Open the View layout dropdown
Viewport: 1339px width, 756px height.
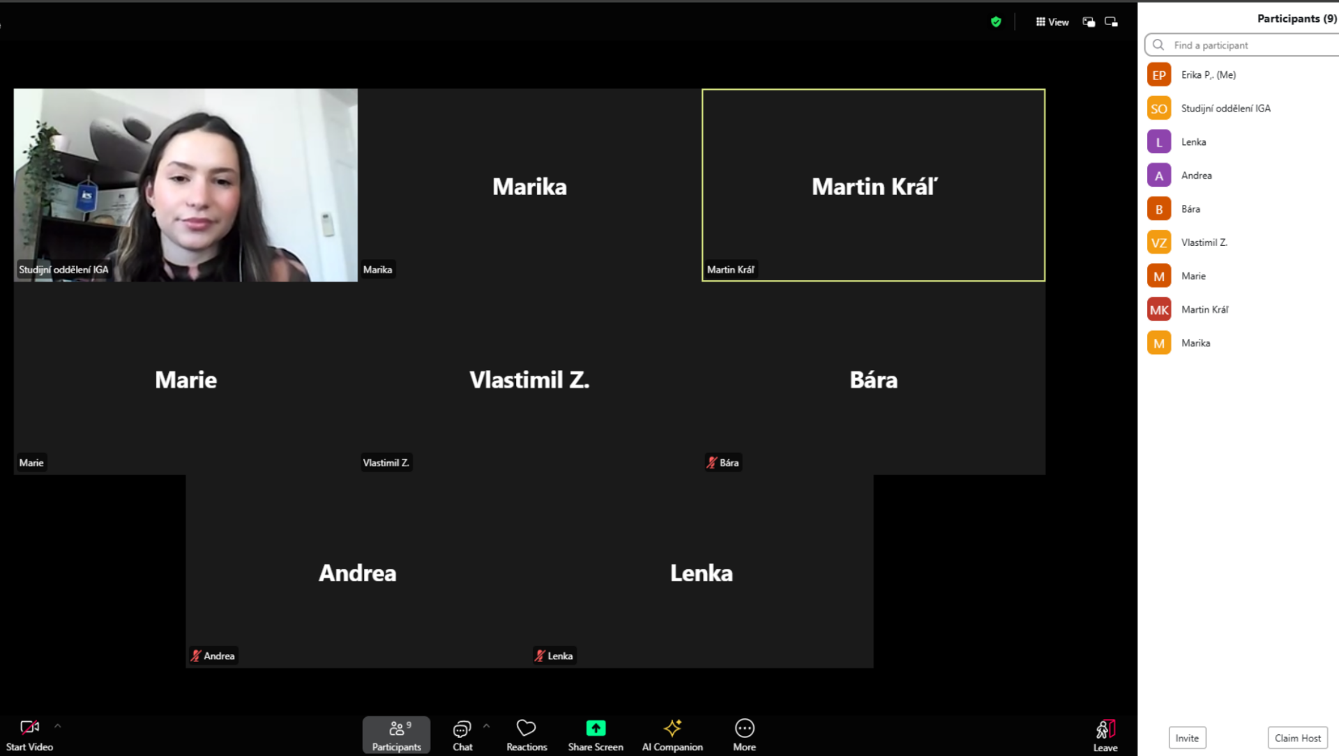coord(1052,22)
